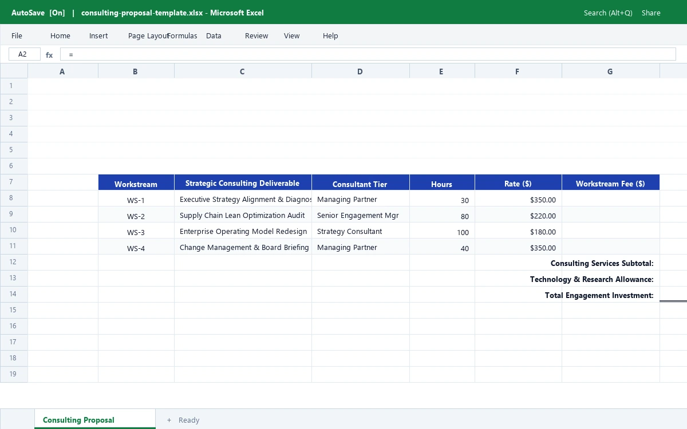Open the View tab
This screenshot has width=687, height=429.
(x=291, y=35)
